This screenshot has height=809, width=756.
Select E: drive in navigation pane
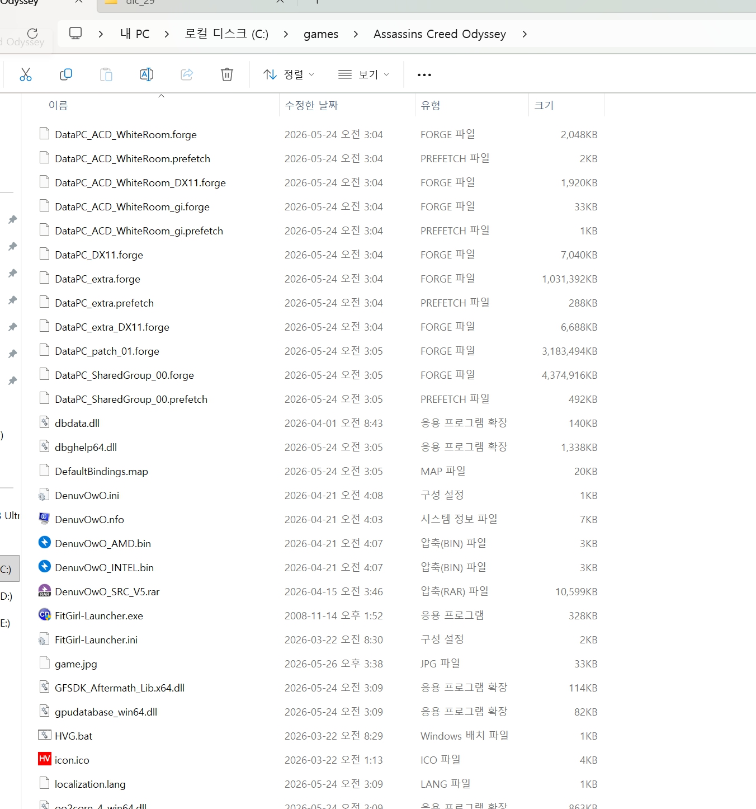click(x=5, y=623)
